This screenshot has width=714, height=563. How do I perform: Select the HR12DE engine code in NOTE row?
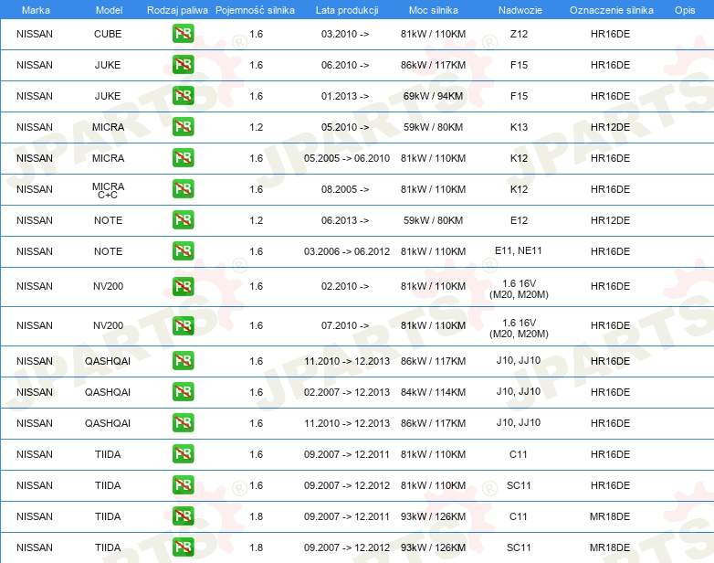click(x=610, y=220)
